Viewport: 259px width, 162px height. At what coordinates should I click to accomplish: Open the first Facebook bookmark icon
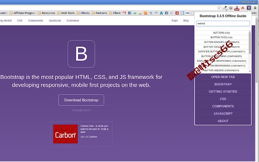pyautogui.click(x=129, y=13)
